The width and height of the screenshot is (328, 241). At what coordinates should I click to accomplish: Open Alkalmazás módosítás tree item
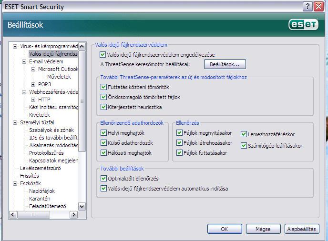click(53, 145)
